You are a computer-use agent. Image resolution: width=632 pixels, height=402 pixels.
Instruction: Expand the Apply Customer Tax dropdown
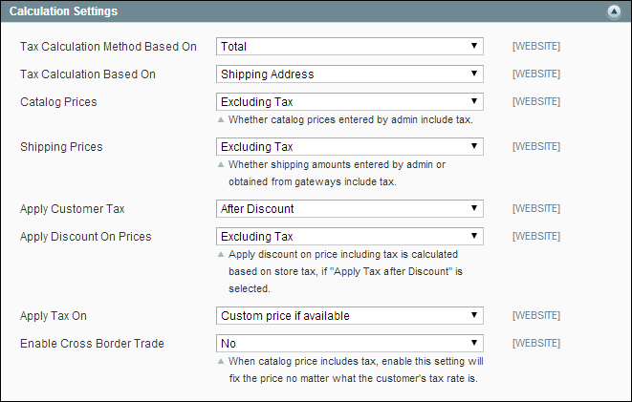[349, 208]
